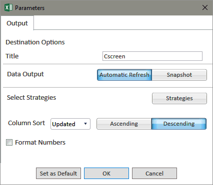Enable Automatic Refresh data output
Viewport: 213px width, 185px height.
[x=124, y=75]
